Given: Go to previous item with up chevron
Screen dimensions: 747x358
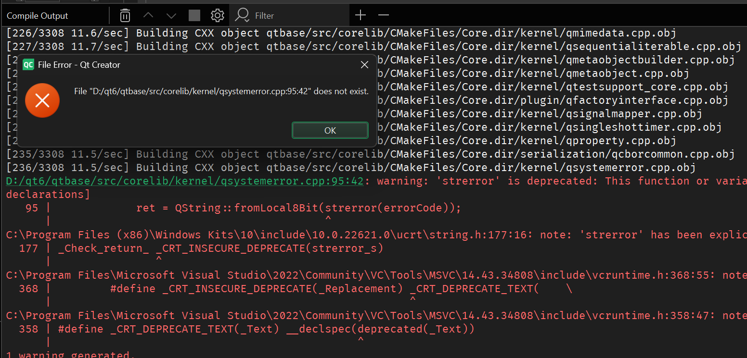Looking at the screenshot, I should (148, 15).
